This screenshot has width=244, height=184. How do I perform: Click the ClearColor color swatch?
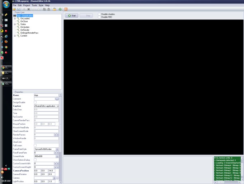(46, 142)
